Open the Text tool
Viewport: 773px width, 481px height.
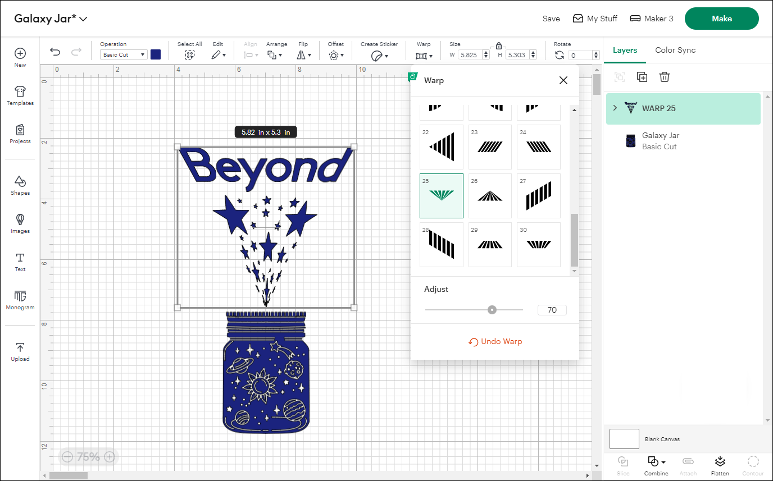tap(20, 262)
